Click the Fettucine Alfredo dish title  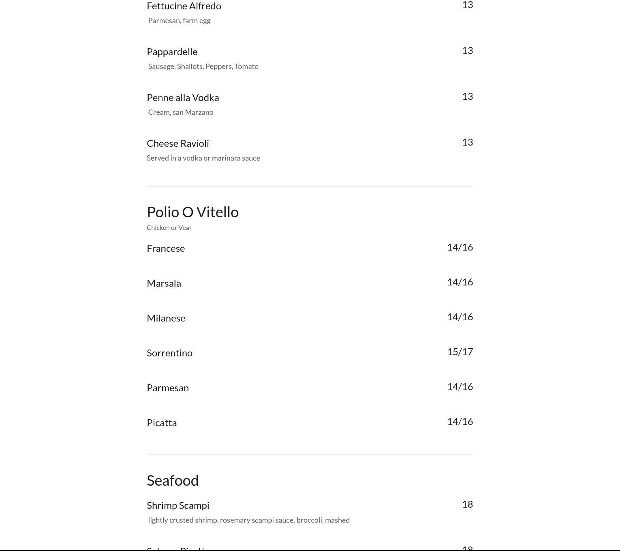[184, 6]
